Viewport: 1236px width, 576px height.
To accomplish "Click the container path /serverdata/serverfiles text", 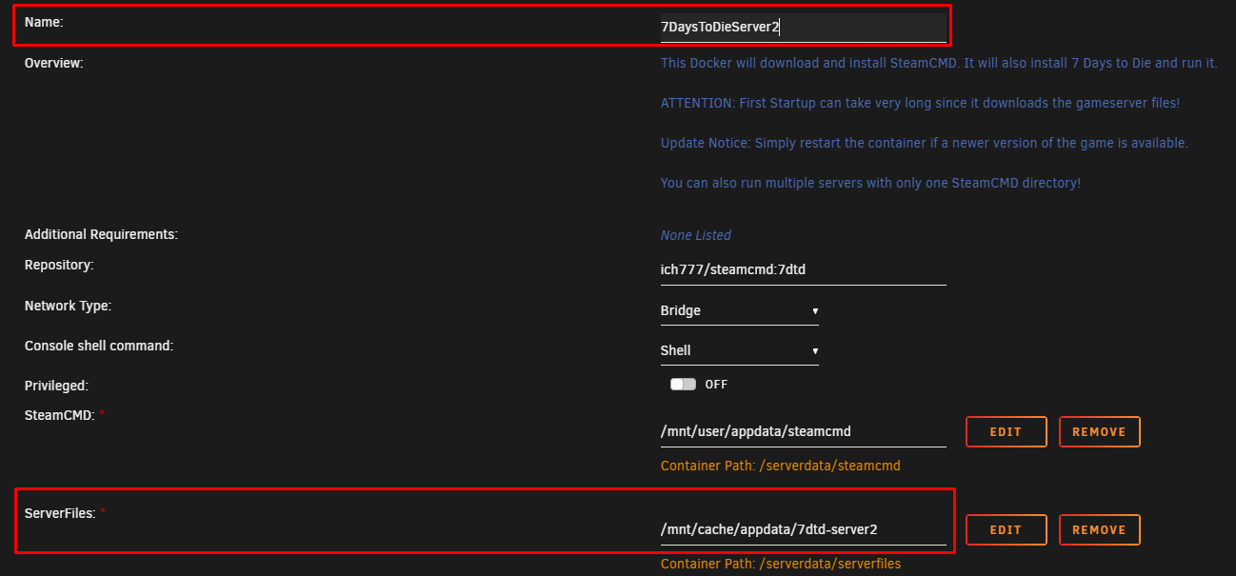I will tap(780, 564).
